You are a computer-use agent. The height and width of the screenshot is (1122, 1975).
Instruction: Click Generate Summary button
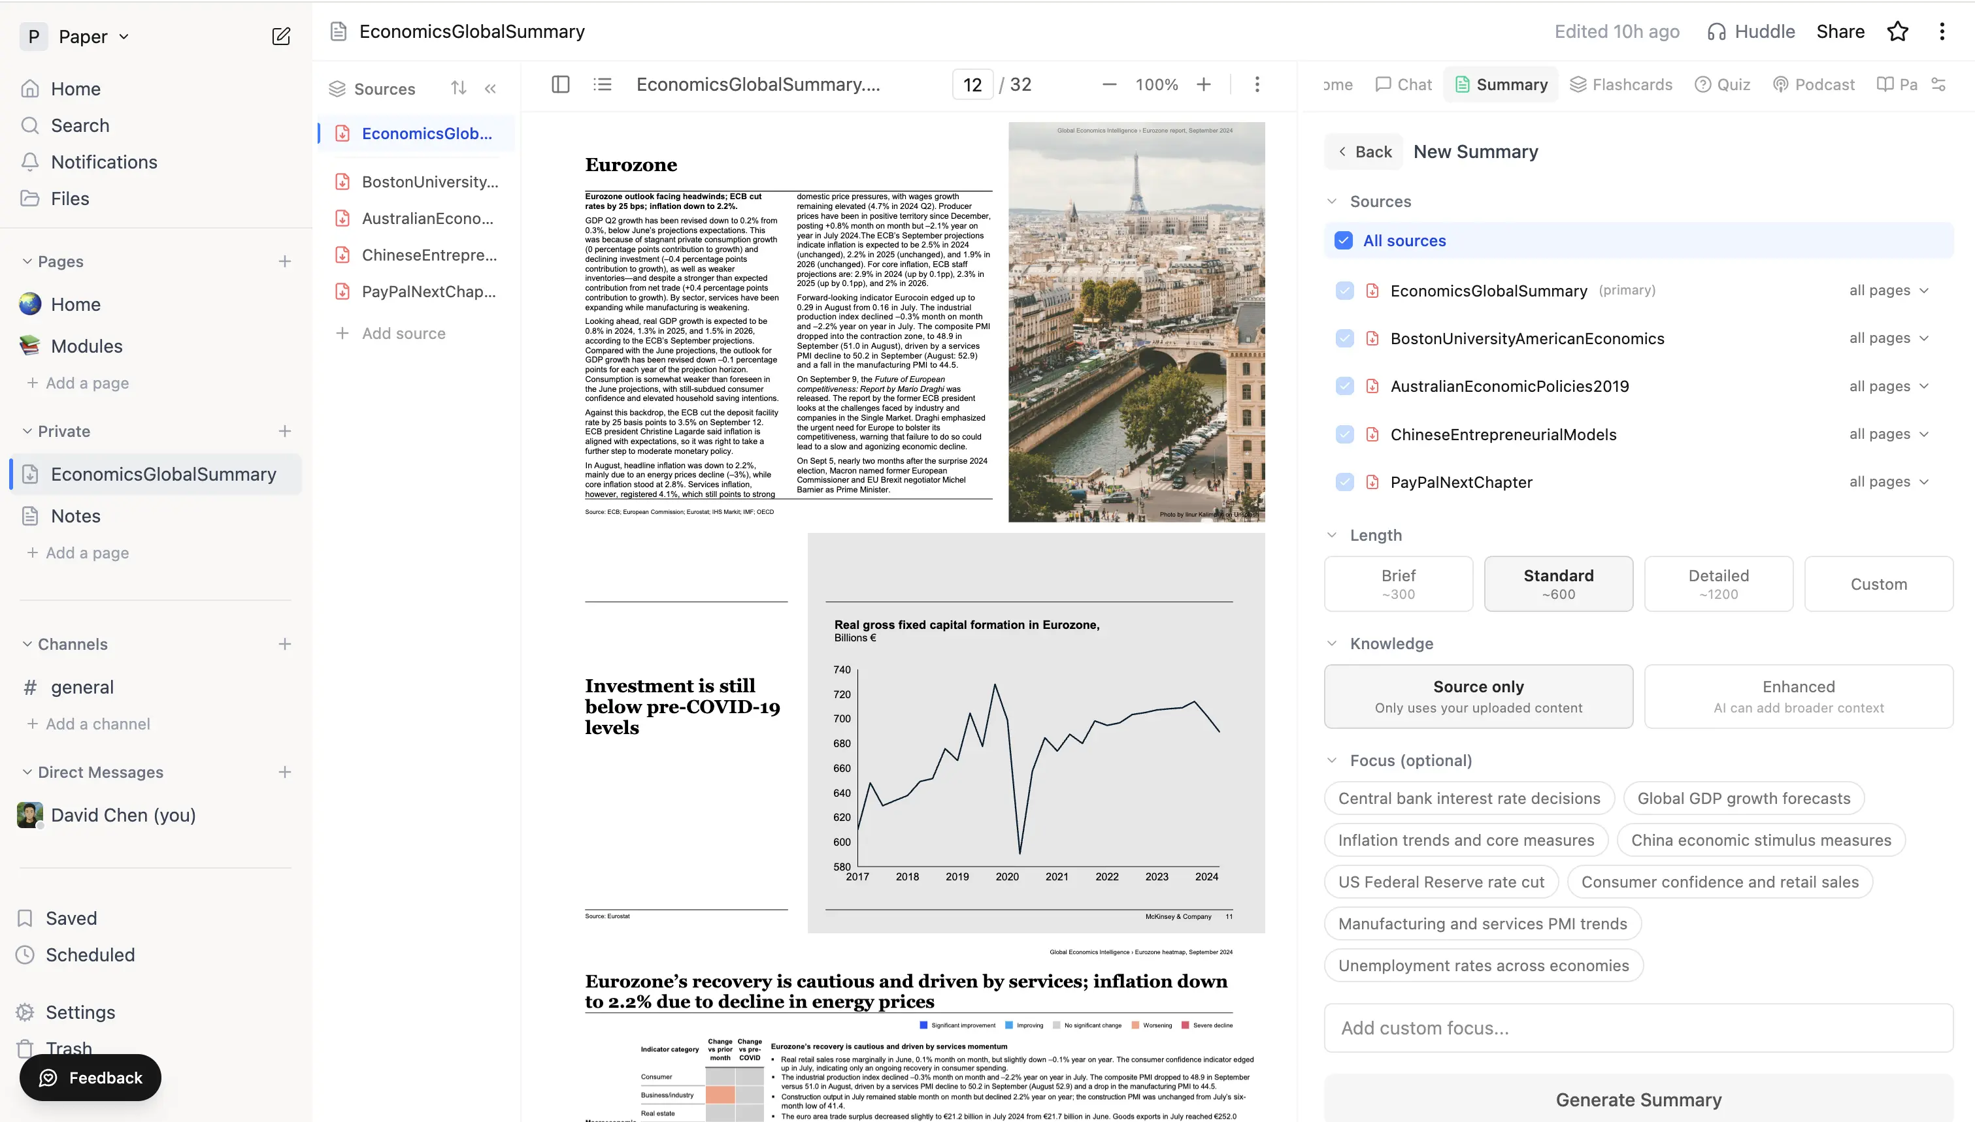pyautogui.click(x=1638, y=1099)
